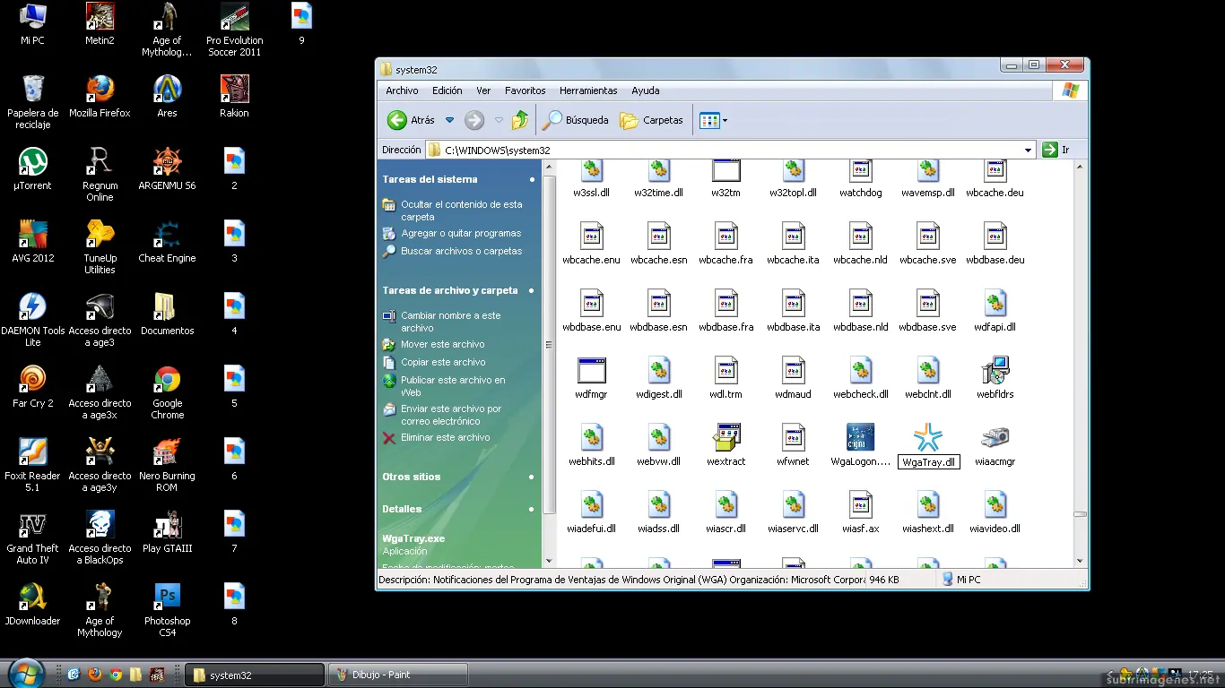Open the Google Chrome desktop shortcut
The image size is (1225, 688).
pos(167,392)
